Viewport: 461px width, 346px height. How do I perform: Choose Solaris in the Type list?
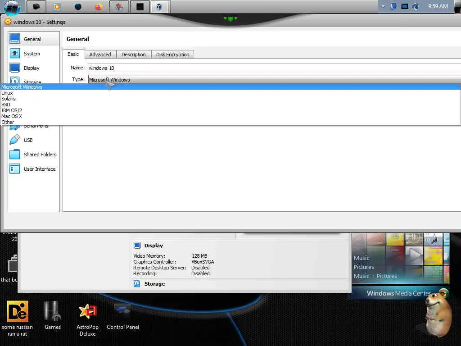pos(230,99)
